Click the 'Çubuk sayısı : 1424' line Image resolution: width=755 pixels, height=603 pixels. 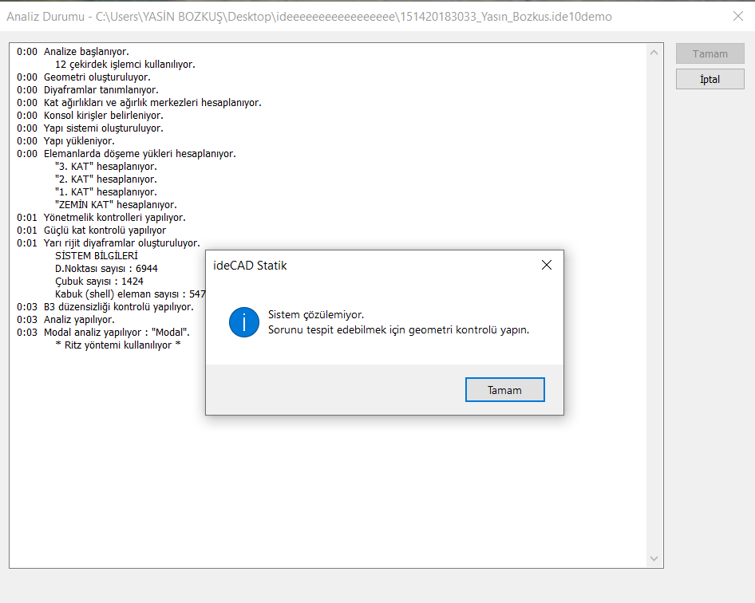tap(99, 281)
